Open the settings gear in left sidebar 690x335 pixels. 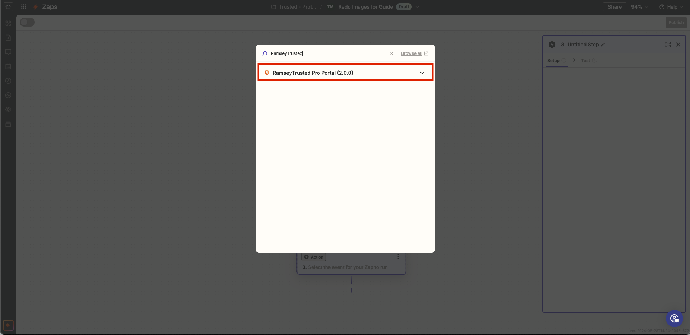coord(8,110)
